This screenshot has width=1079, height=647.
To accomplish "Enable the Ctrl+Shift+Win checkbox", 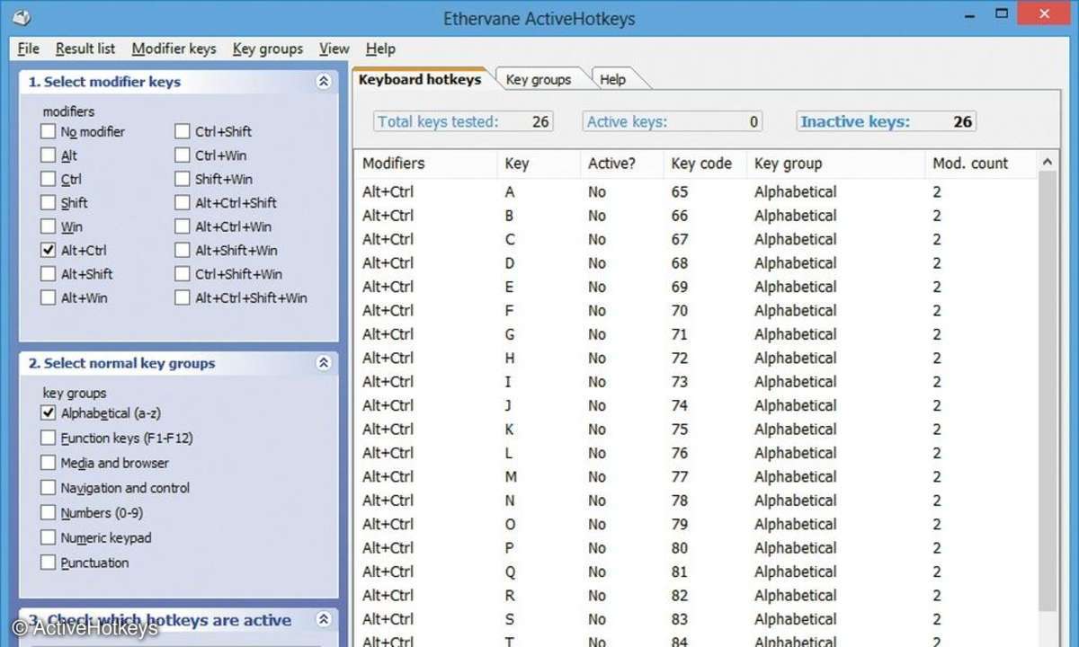I will pos(183,274).
